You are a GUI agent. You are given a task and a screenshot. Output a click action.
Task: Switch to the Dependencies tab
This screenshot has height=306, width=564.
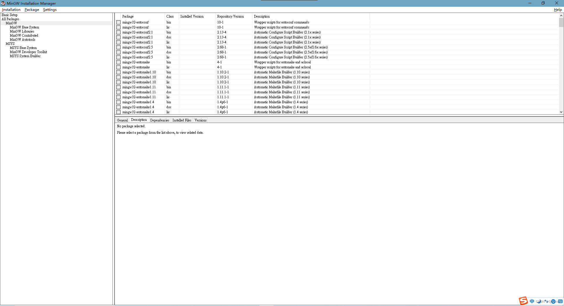click(x=160, y=120)
